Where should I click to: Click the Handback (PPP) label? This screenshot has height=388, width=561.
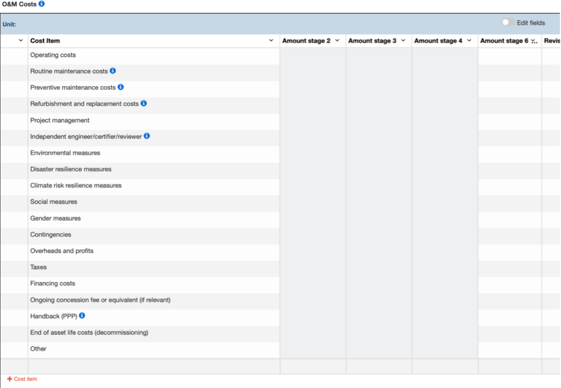(x=54, y=316)
